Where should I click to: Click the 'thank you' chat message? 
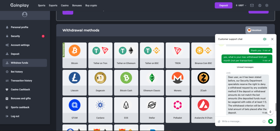point(261,50)
